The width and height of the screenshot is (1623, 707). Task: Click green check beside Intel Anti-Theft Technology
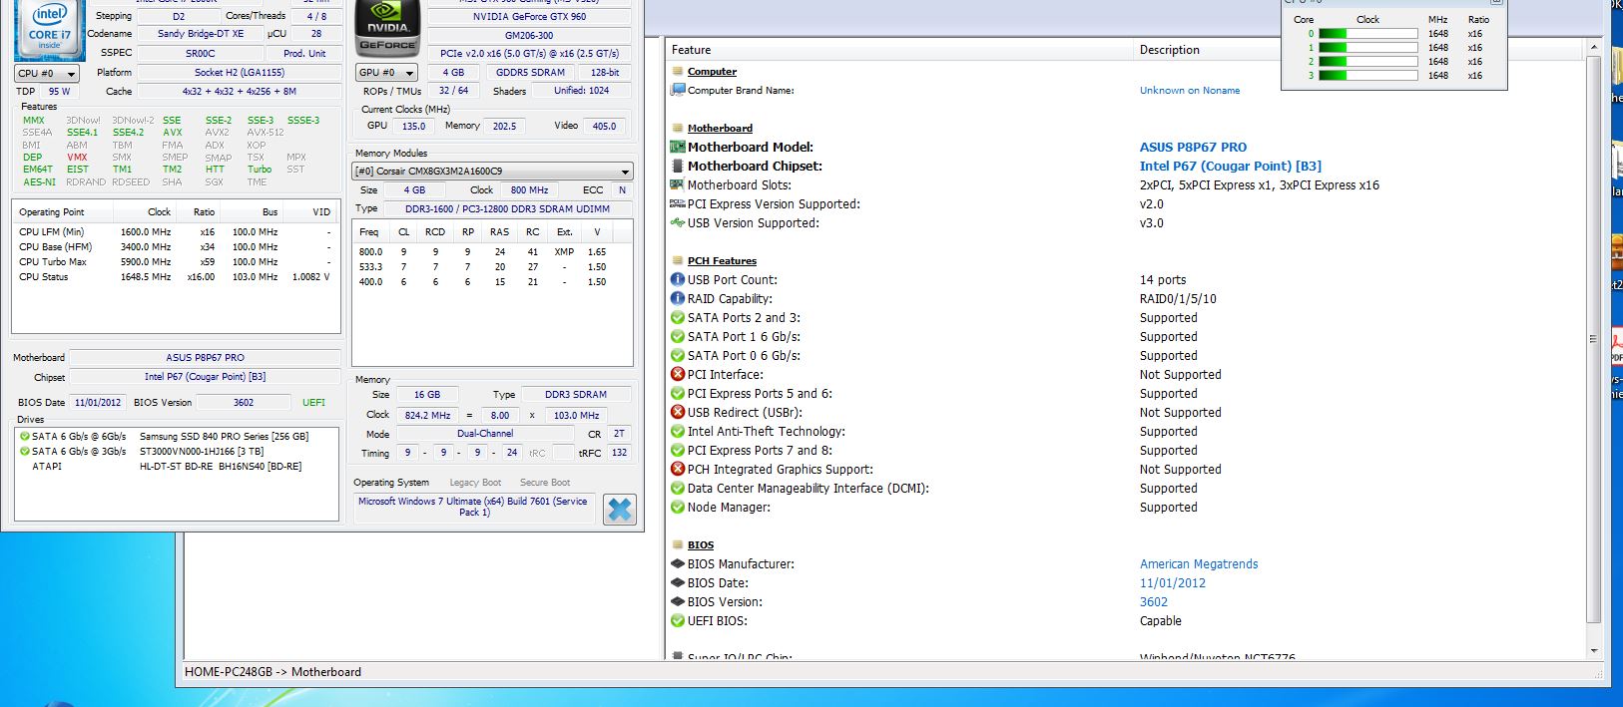[x=678, y=431]
